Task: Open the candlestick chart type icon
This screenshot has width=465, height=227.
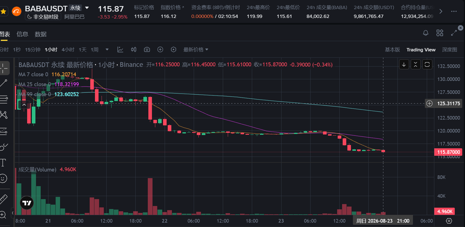Action: pos(134,50)
